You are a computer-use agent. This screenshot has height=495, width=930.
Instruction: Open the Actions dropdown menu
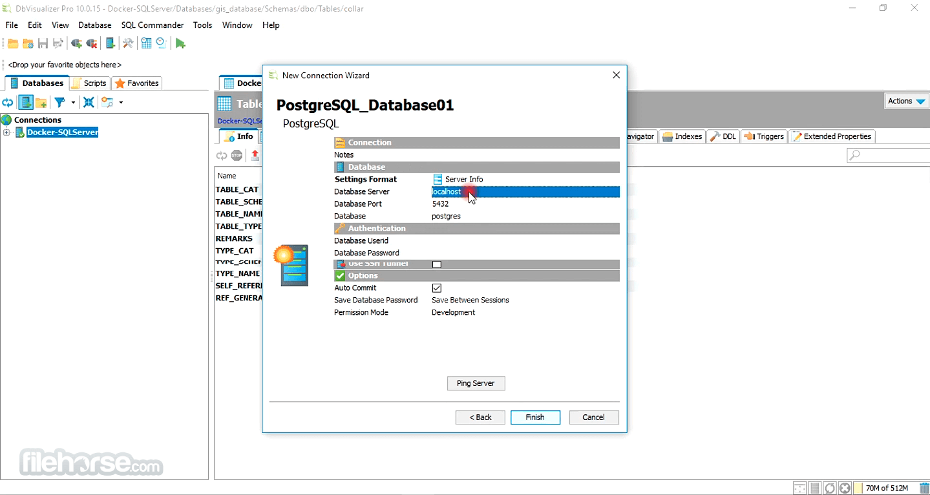click(907, 101)
